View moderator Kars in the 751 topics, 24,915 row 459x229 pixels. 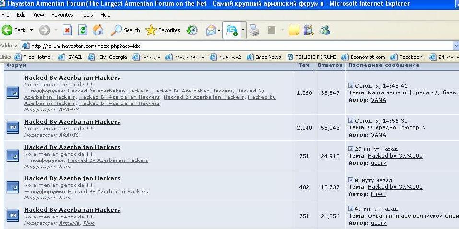[x=65, y=166]
